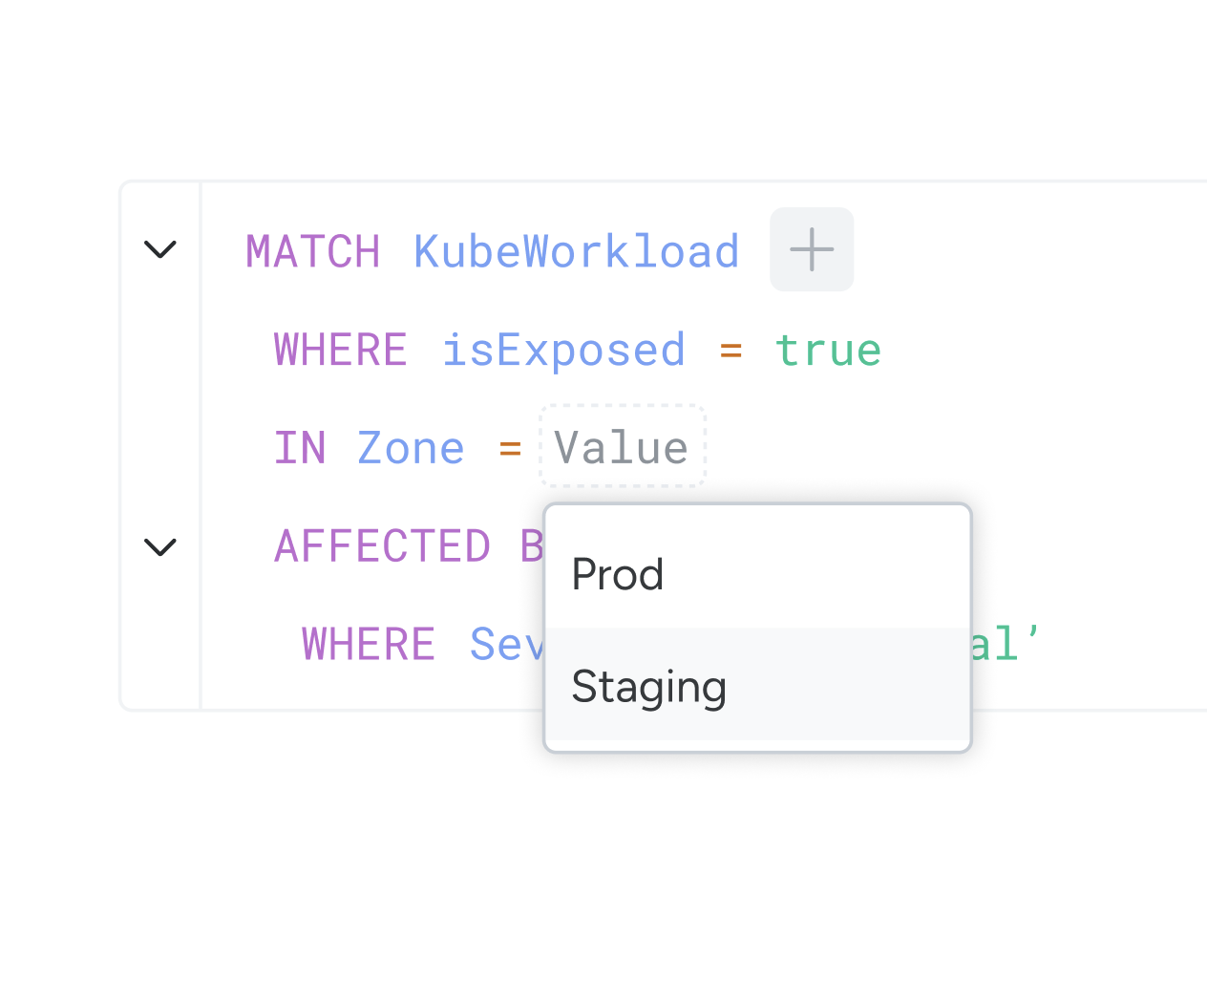The width and height of the screenshot is (1207, 1003).
Task: Select the equals operator after isExposed
Action: 731,352
